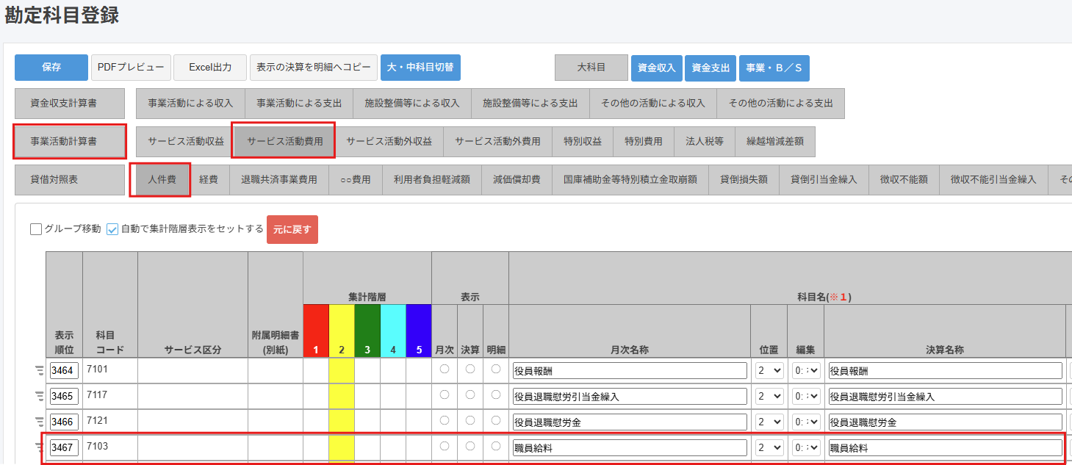1072x465 pixels.
Task: Select the 利用者負担軽減額 tab
Action: [432, 180]
